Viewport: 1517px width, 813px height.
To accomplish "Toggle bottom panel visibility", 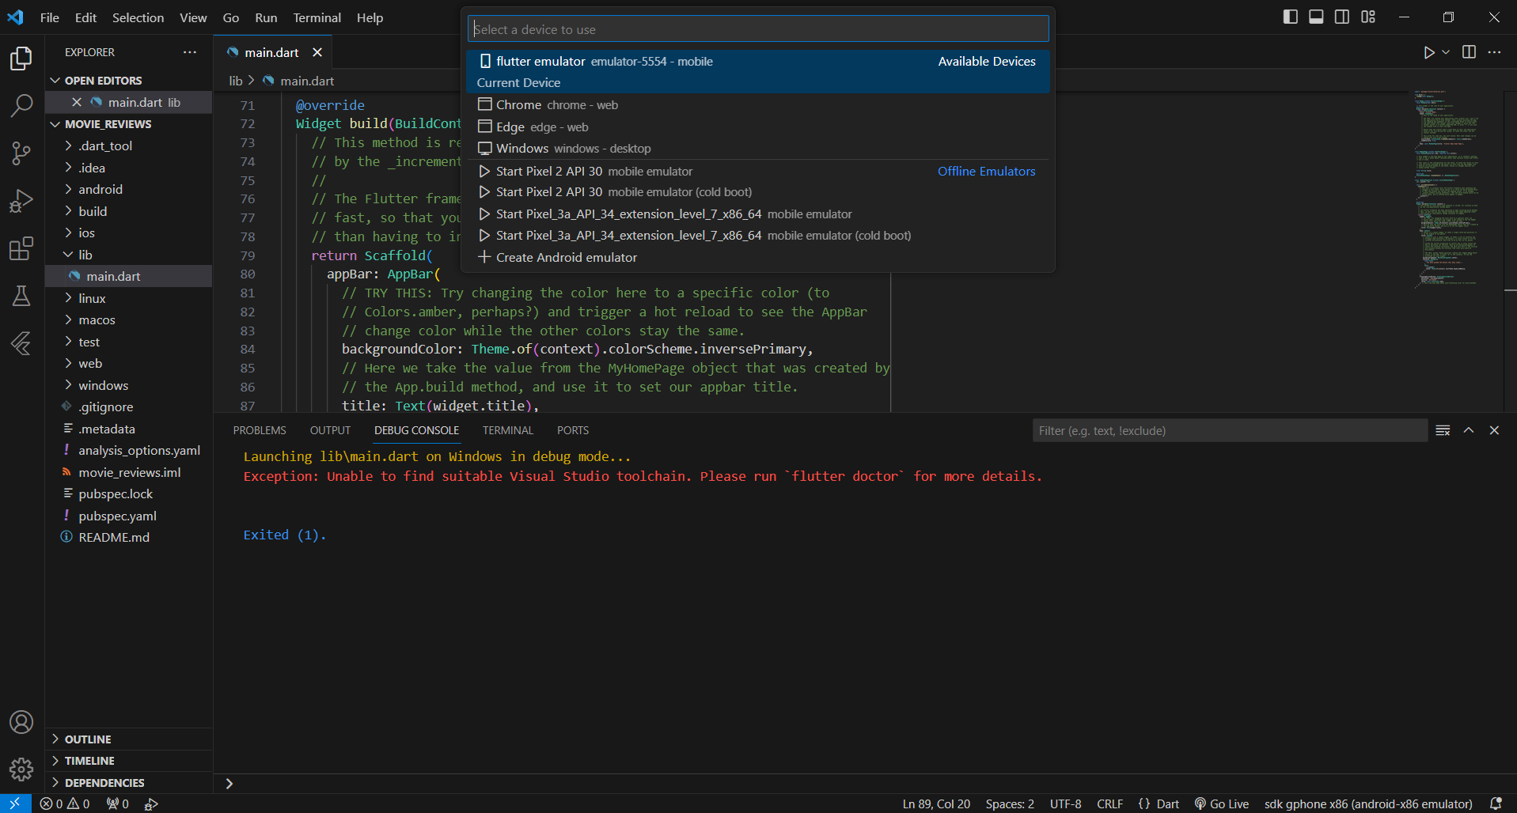I will (1316, 17).
